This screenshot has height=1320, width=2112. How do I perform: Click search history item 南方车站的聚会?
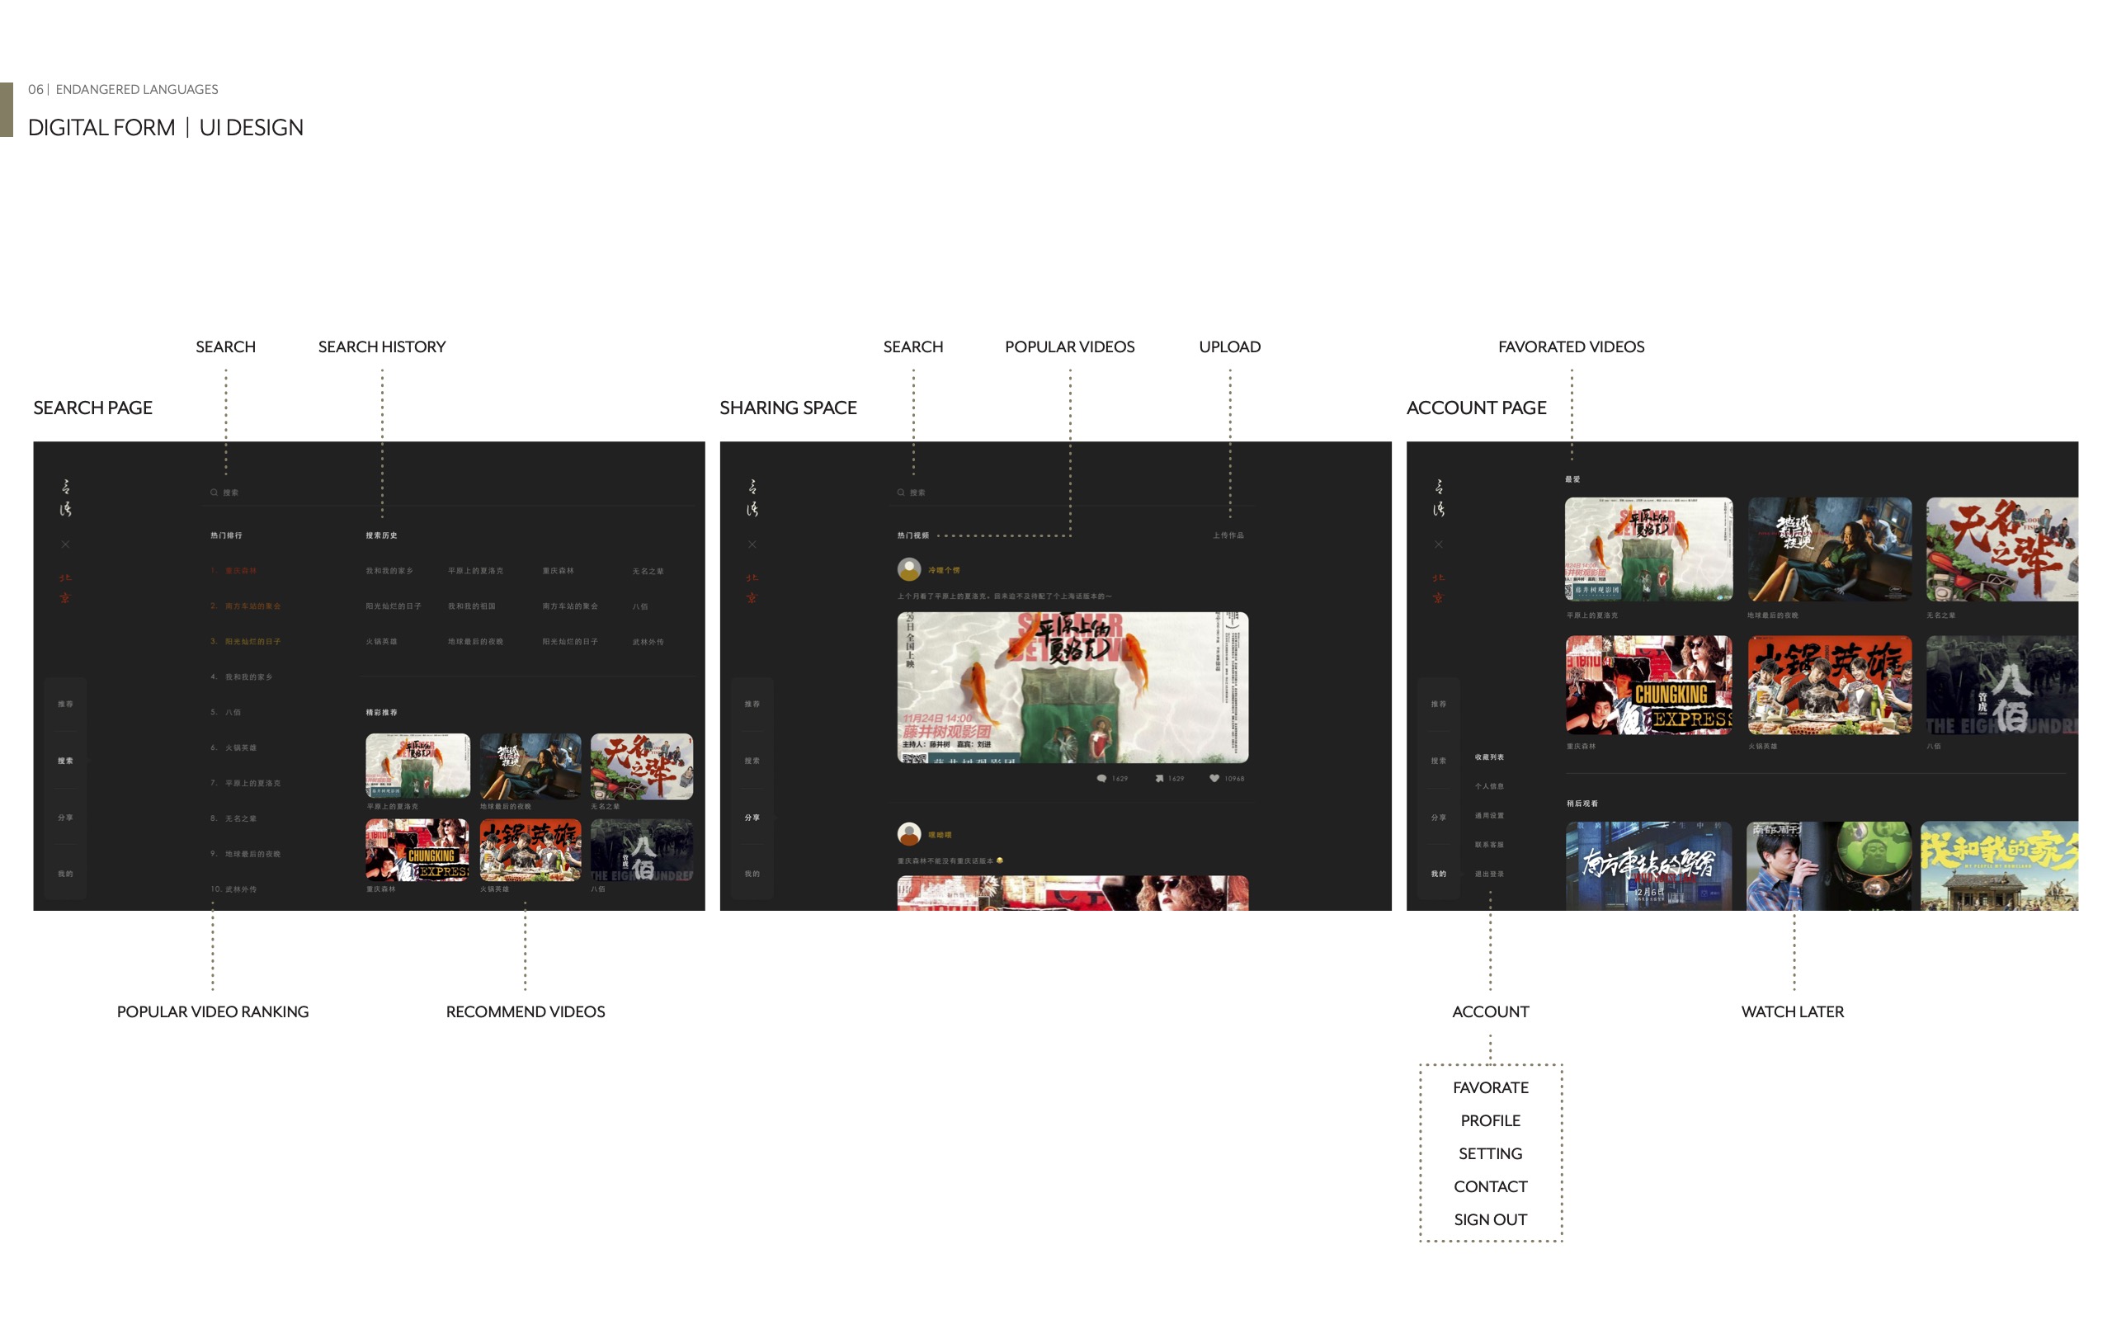[x=570, y=606]
